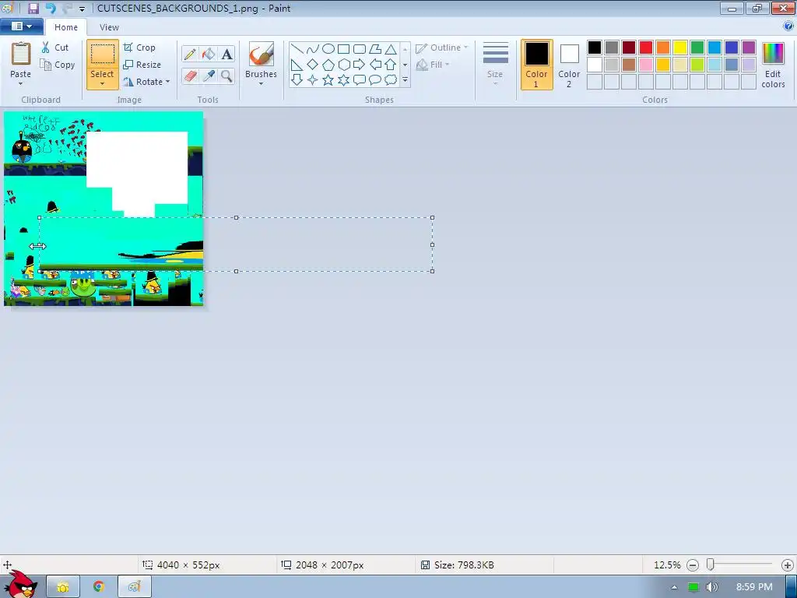The image size is (797, 598).
Task: Select the Hexagon shape
Action: click(x=343, y=65)
